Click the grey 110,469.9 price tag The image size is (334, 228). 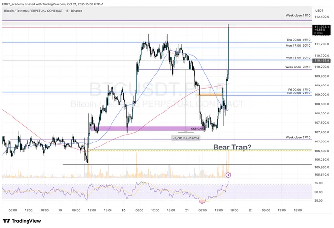point(321,61)
